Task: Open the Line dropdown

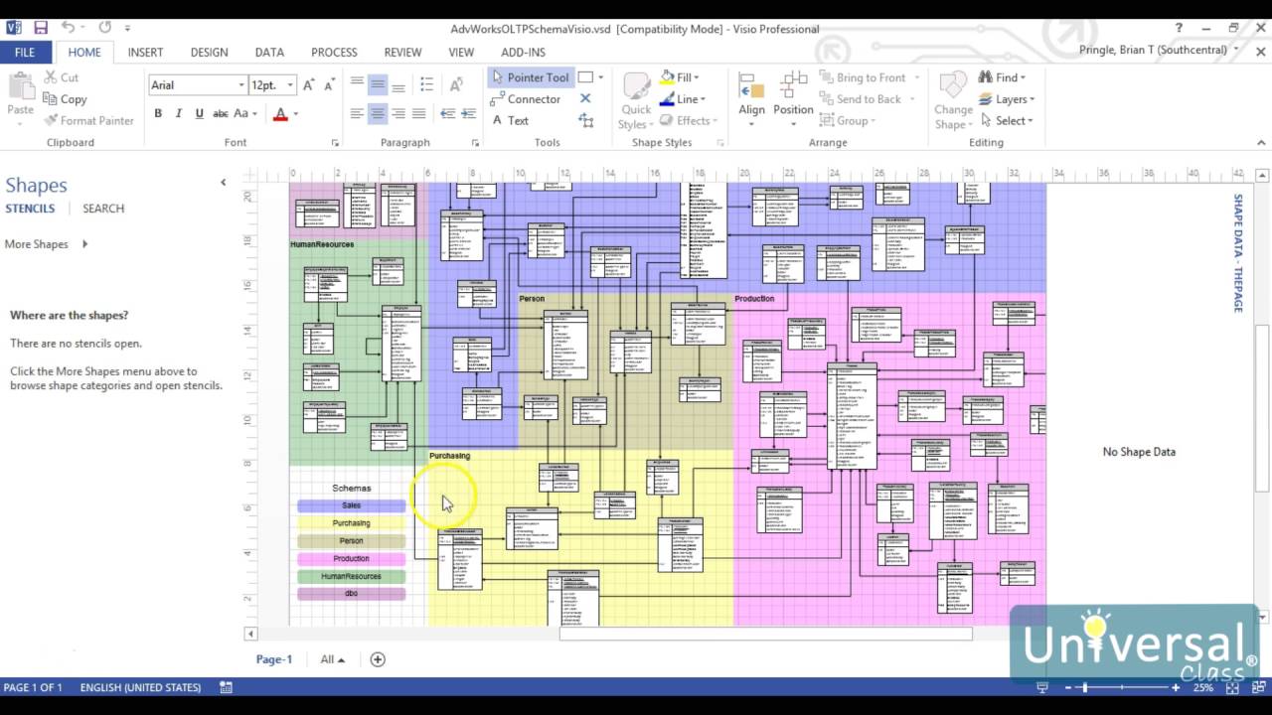Action: coord(682,99)
